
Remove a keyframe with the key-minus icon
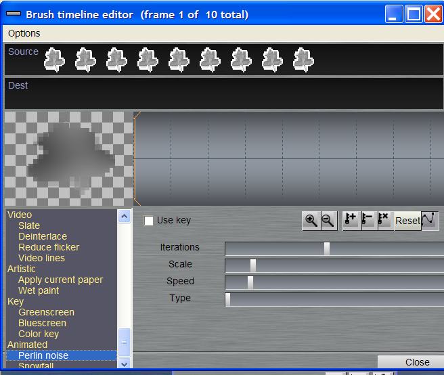click(x=368, y=220)
